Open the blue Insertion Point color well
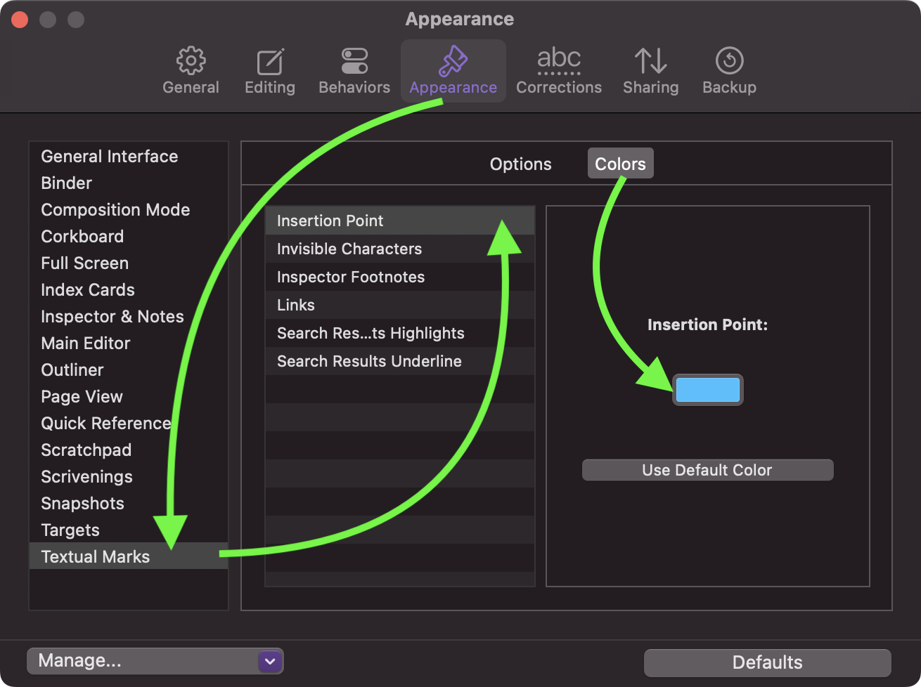 coord(708,390)
